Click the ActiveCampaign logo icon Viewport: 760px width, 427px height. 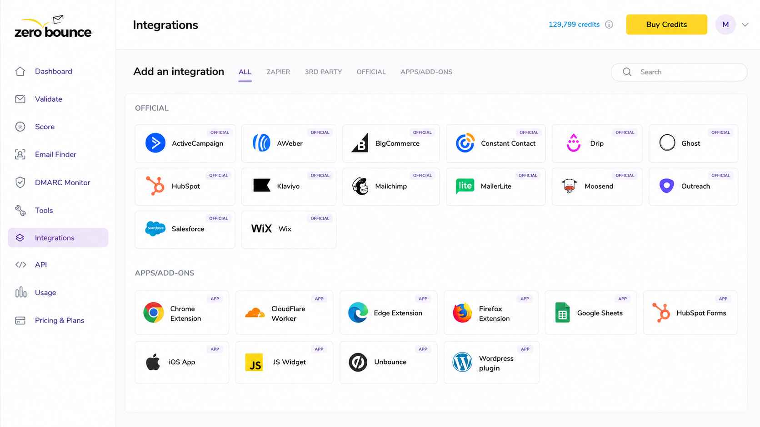pos(155,143)
